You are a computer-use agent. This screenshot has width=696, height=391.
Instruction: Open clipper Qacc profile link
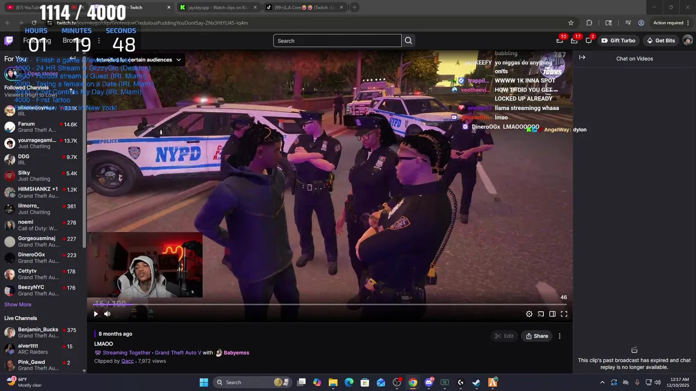point(127,361)
